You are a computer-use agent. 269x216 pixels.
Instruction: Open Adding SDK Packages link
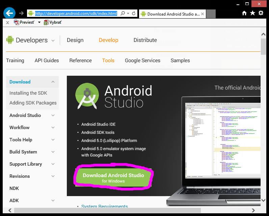click(x=33, y=103)
